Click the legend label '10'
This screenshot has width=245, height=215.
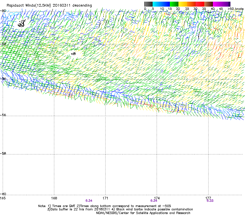point(162,9)
